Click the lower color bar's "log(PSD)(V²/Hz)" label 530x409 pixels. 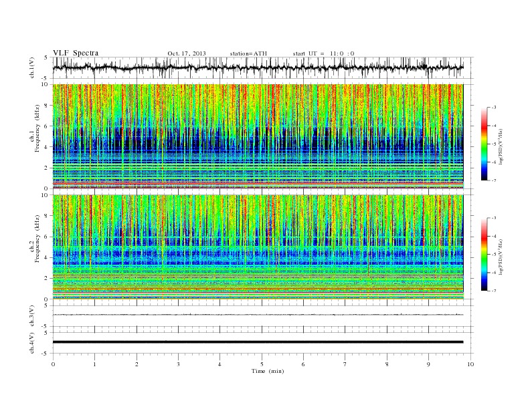[501, 257]
